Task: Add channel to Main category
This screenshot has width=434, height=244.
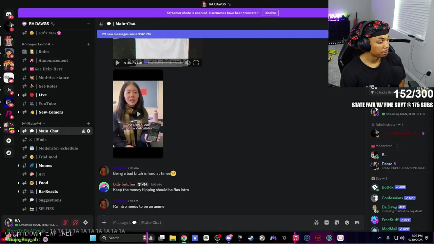Action: coord(88,123)
